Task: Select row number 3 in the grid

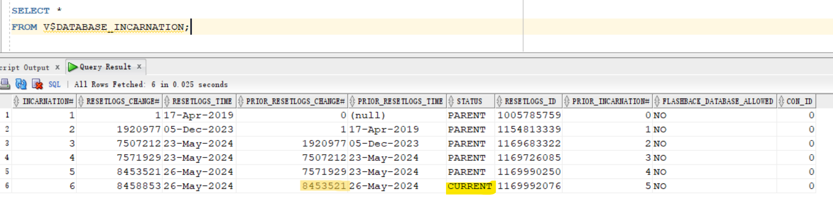Action: pos(7,143)
